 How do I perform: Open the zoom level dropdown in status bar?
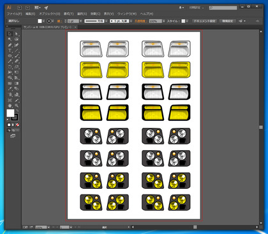tap(48, 227)
